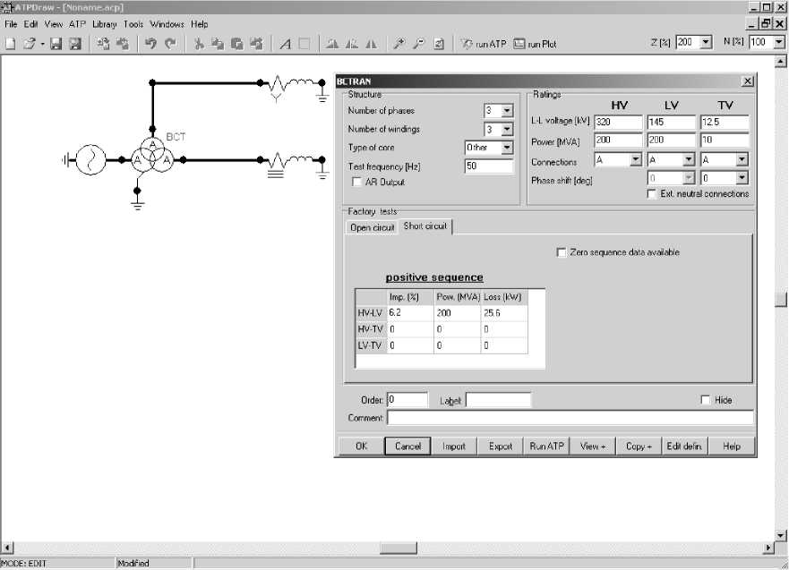Enable the AR Output checkbox

(x=357, y=183)
